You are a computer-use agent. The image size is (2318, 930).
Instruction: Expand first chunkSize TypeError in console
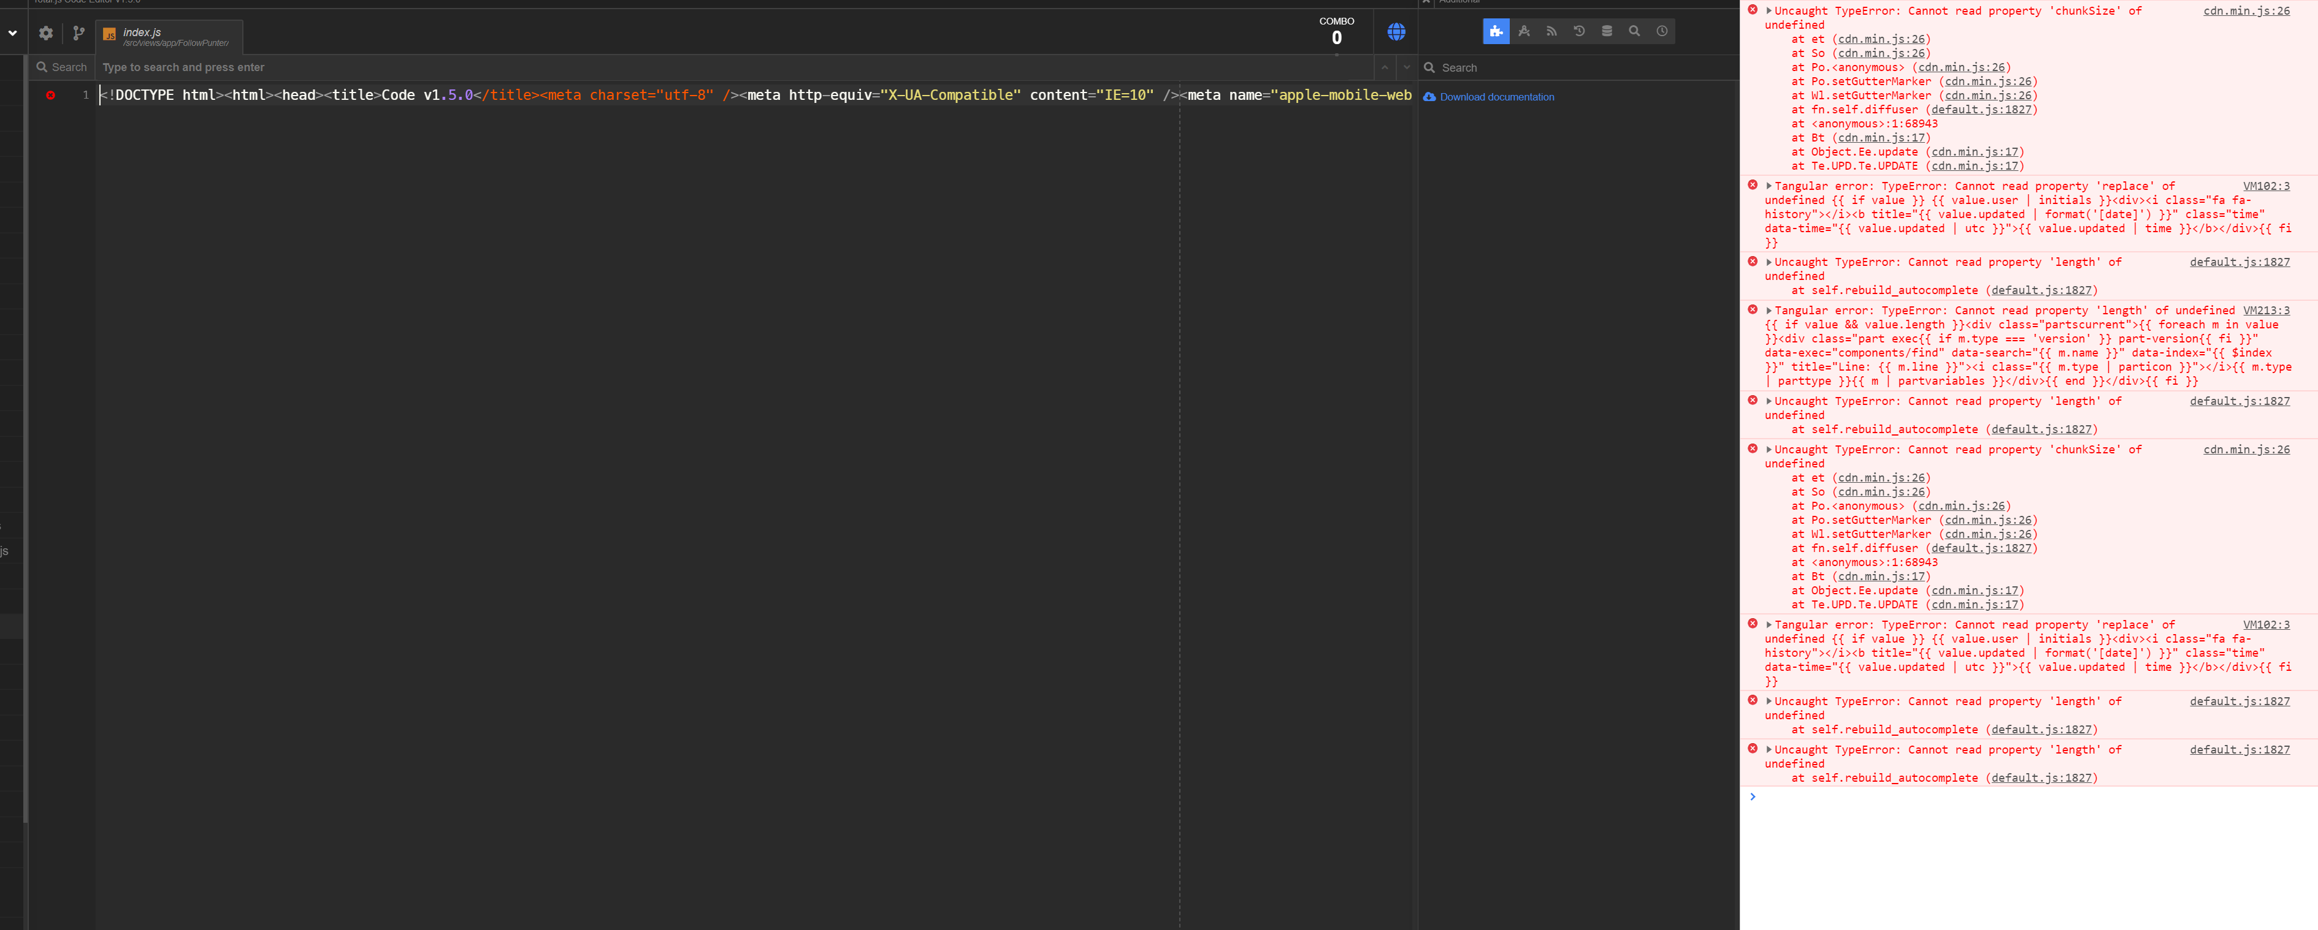pos(1768,11)
